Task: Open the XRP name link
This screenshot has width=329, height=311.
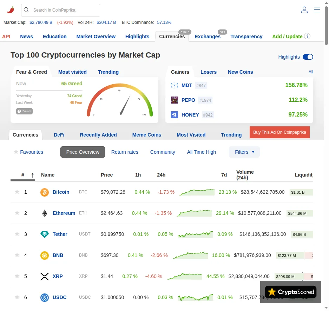Action: pos(58,276)
